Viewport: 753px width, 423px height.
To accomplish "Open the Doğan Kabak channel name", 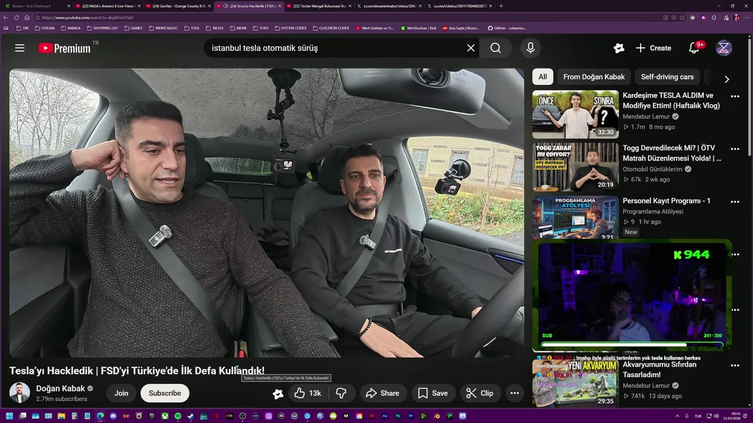I will [61, 388].
